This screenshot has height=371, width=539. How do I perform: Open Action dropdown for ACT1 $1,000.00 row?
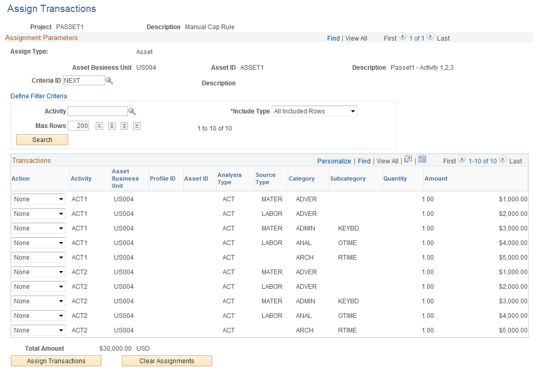click(38, 199)
